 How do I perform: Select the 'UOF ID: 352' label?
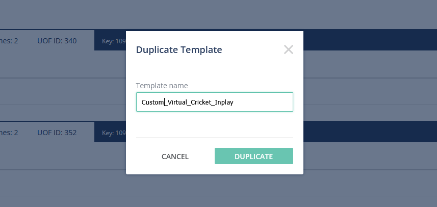click(x=57, y=133)
